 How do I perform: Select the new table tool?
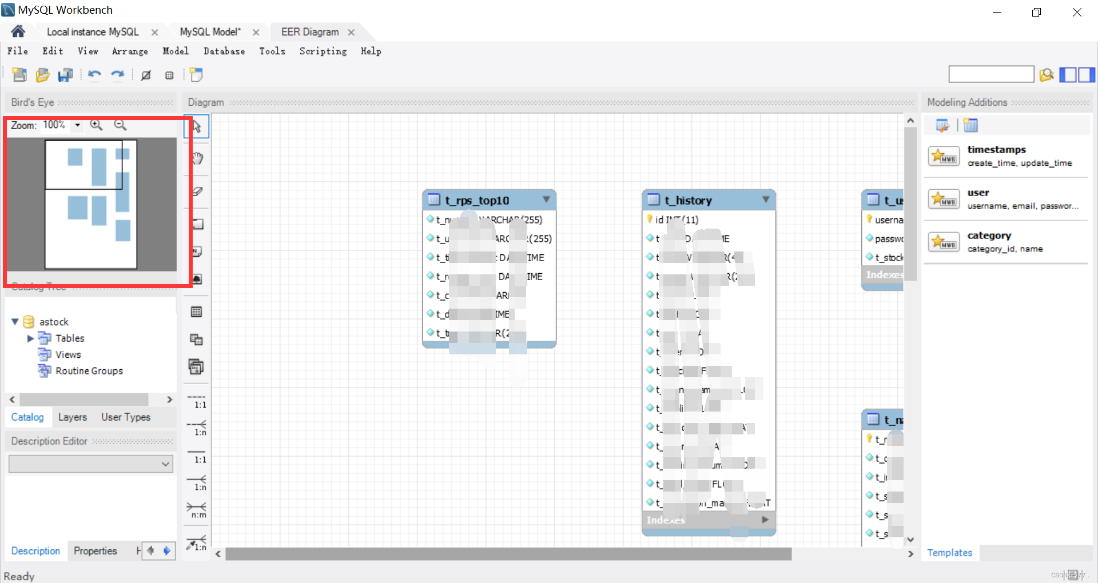(196, 312)
